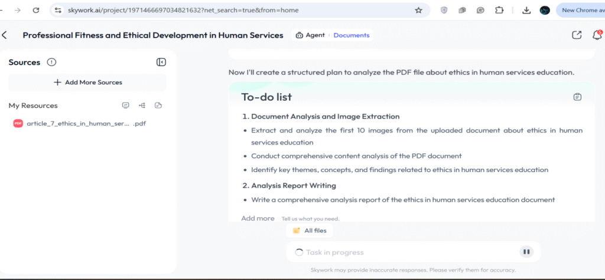
Task: Click the Task in progress input field
Action: tap(402, 252)
